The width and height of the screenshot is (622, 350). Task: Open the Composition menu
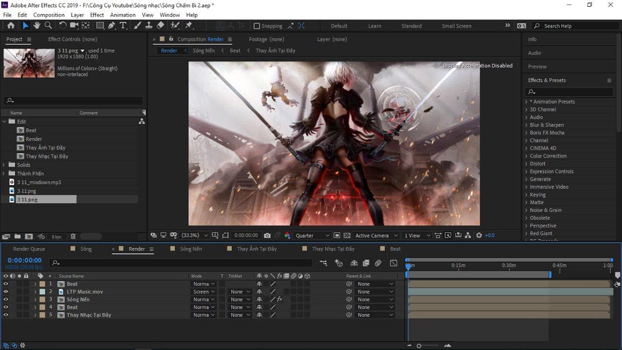point(49,15)
